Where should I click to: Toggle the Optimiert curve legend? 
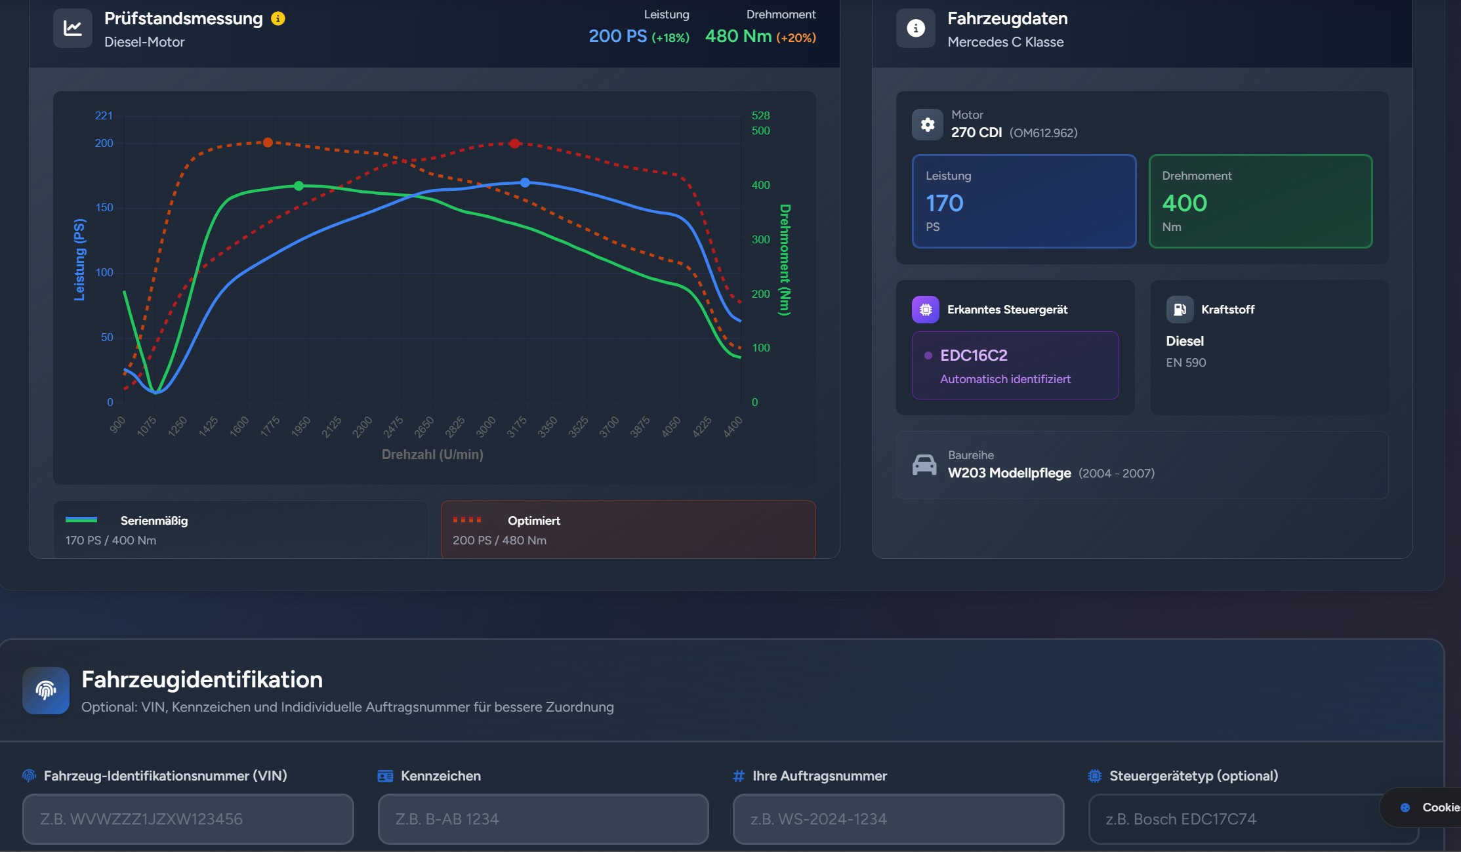(x=627, y=529)
